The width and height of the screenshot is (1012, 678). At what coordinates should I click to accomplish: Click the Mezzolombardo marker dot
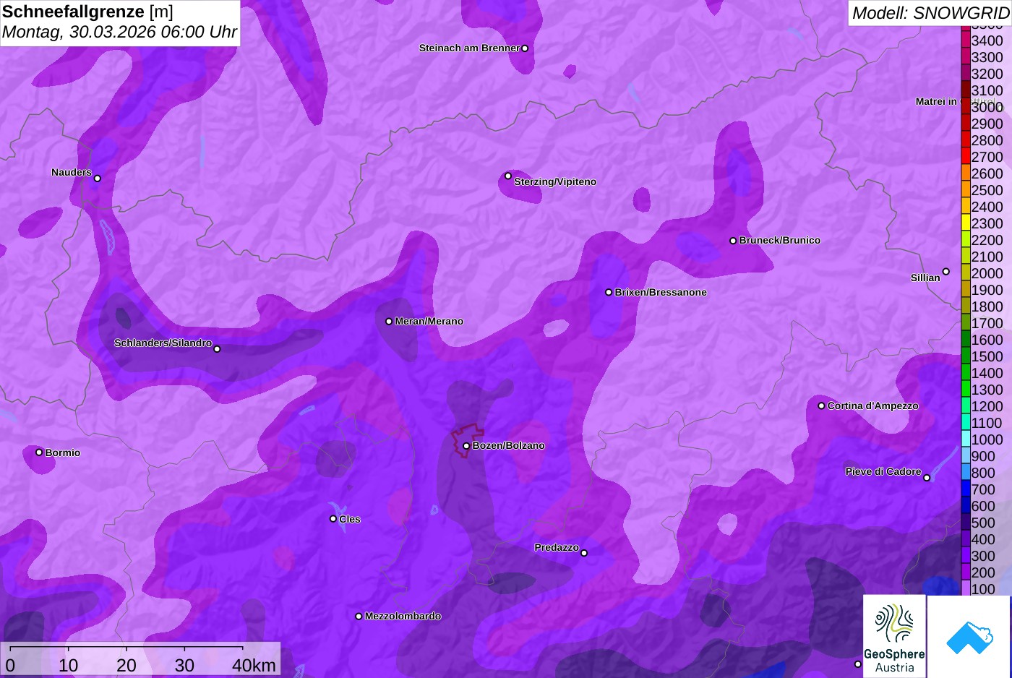point(359,617)
